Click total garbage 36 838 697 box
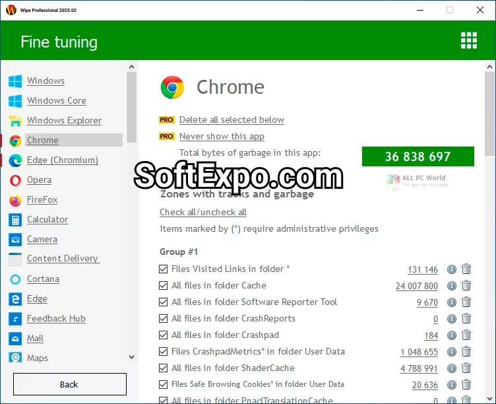 click(418, 156)
